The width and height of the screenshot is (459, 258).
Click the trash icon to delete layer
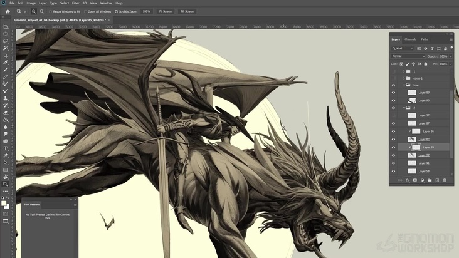tap(445, 180)
